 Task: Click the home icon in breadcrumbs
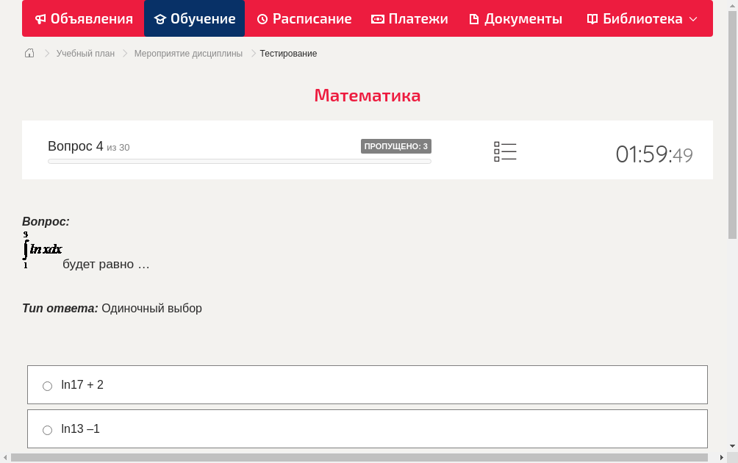[x=29, y=53]
